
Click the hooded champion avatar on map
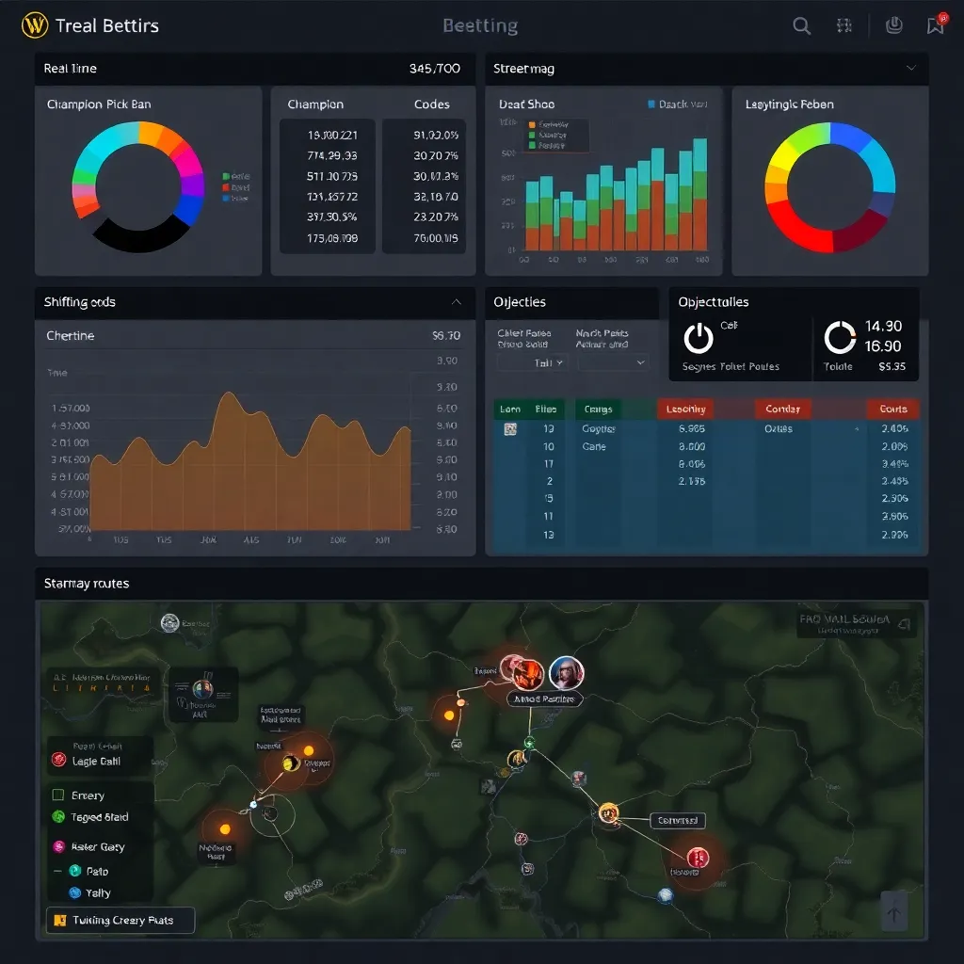click(x=566, y=673)
